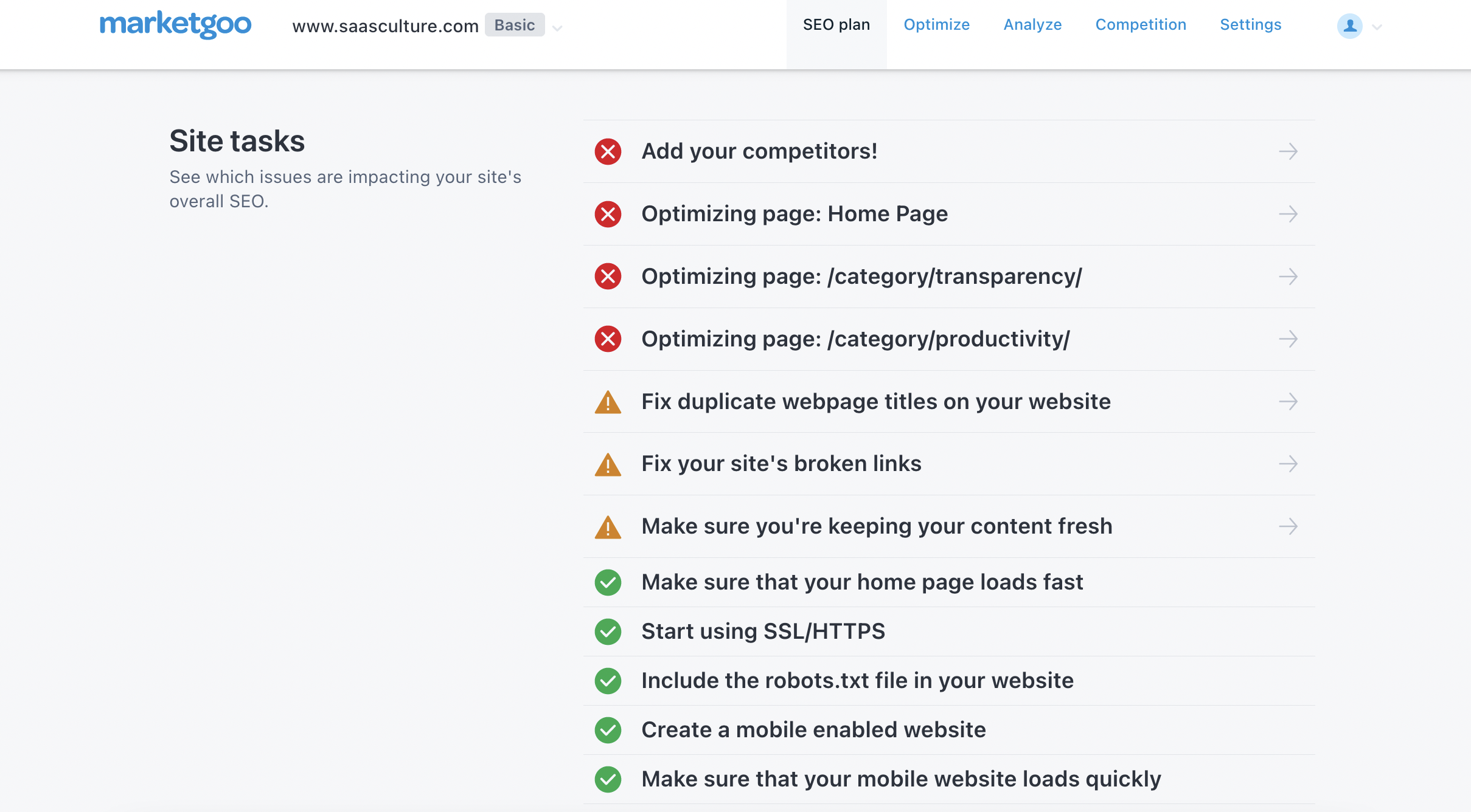Go to the Competition tab

(x=1141, y=25)
